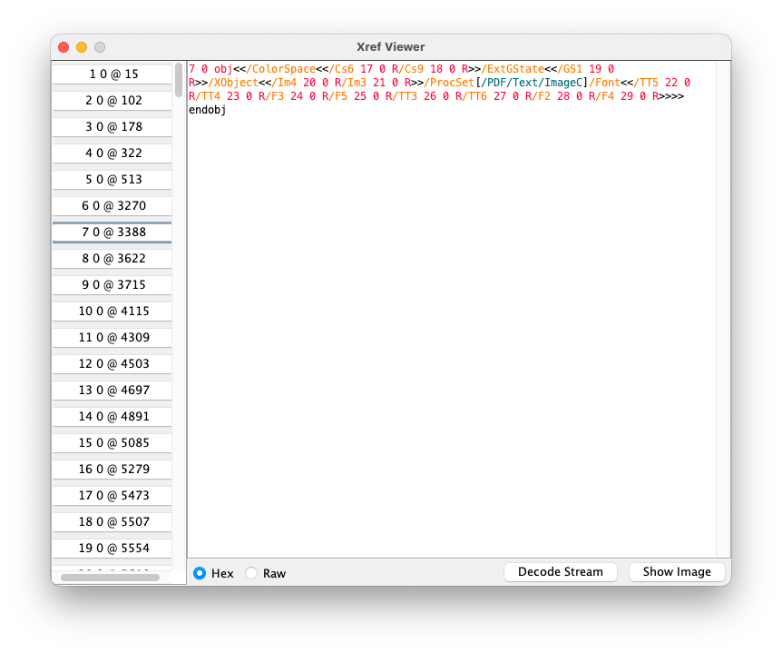Select object 4 0 @ 322
This screenshot has width=782, height=653.
tap(112, 153)
